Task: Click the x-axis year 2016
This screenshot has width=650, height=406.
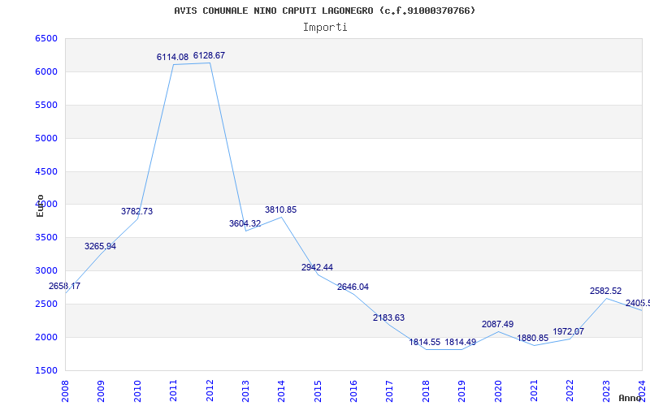Action: tap(353, 391)
